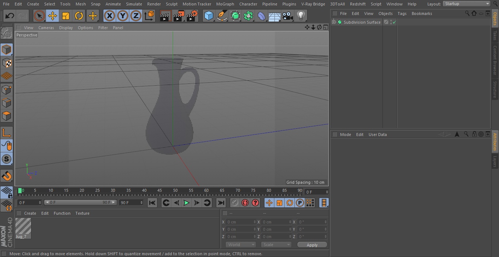Toggle viewport maximize icon
Viewport: 499px width, 257px height.
coord(325,27)
